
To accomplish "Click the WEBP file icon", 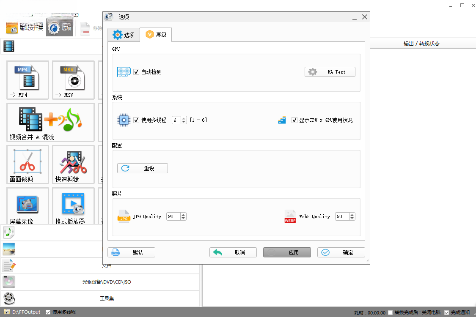I will coord(290,216).
